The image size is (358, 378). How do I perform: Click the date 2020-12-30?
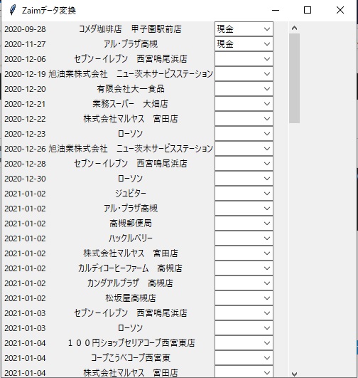(25, 179)
